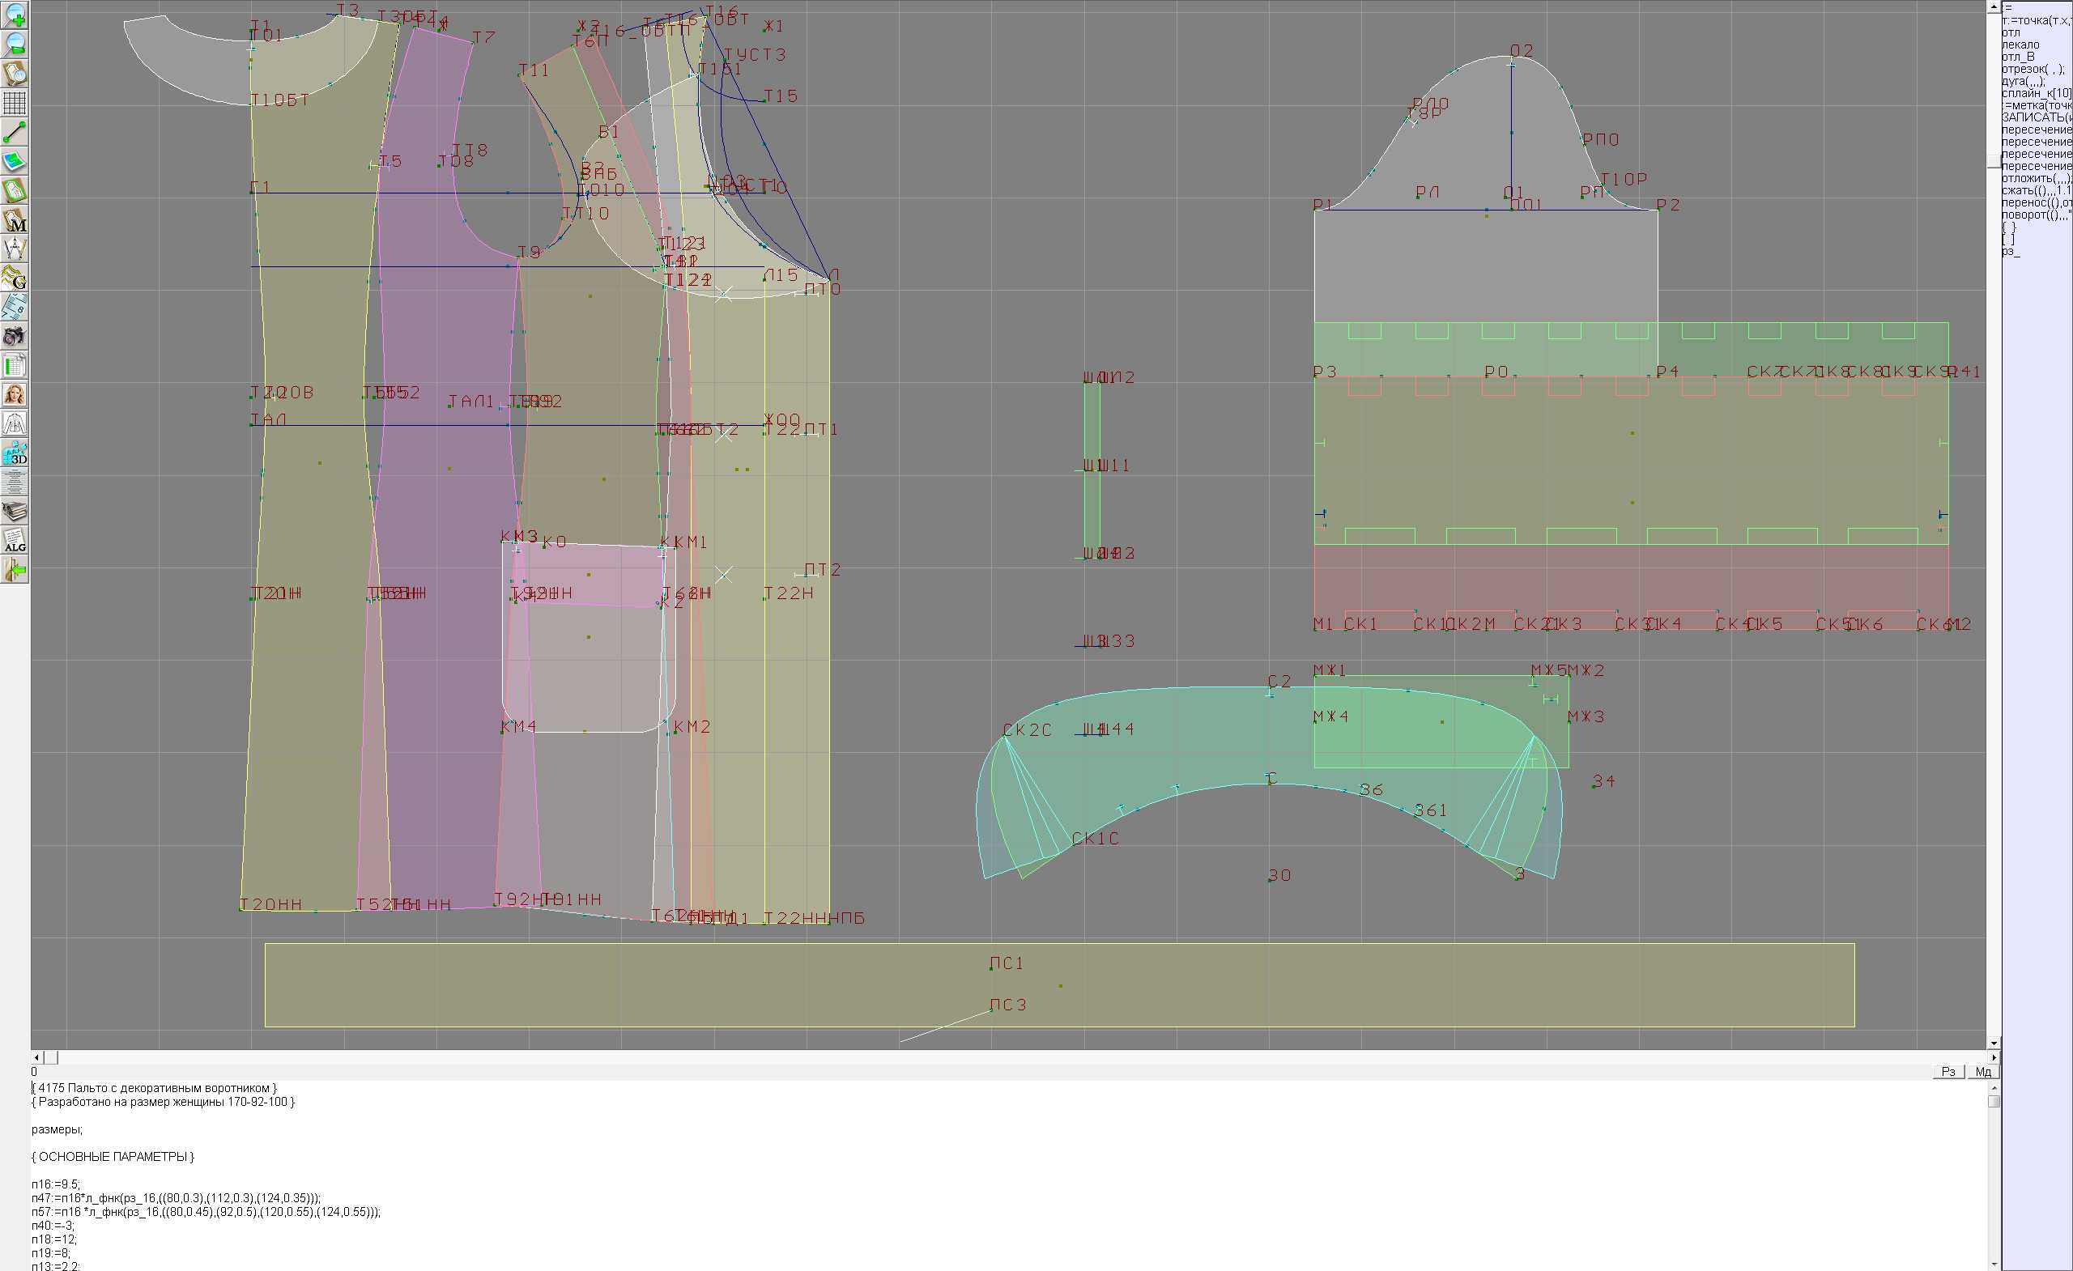Click the zoom in magnifier icon
The image size is (2073, 1271).
pos(15,15)
